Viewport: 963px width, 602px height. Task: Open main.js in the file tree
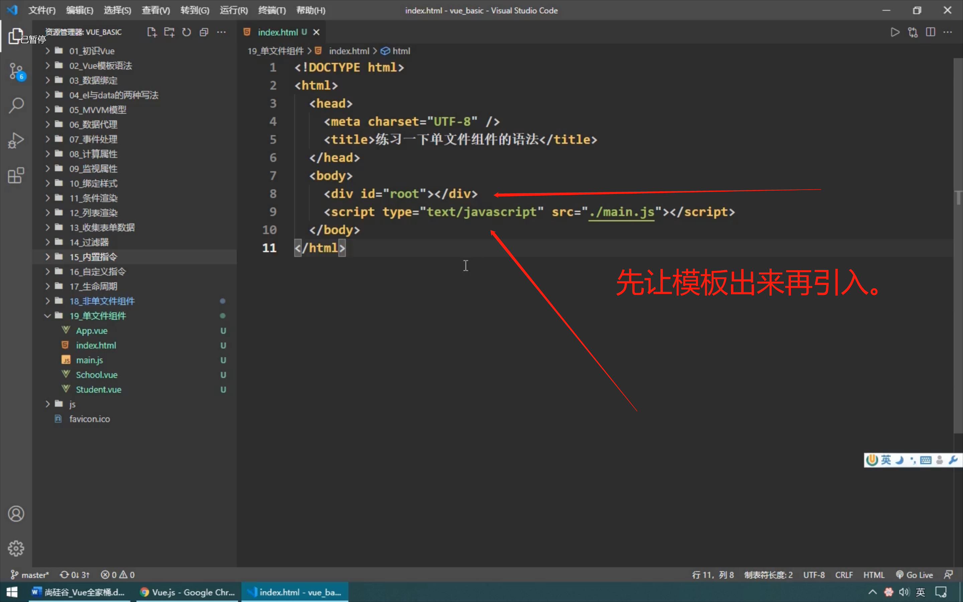[134, 360]
